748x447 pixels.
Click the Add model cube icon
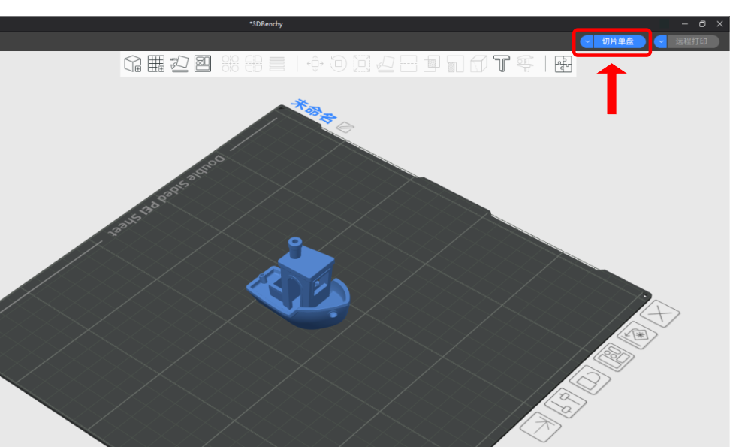(133, 63)
